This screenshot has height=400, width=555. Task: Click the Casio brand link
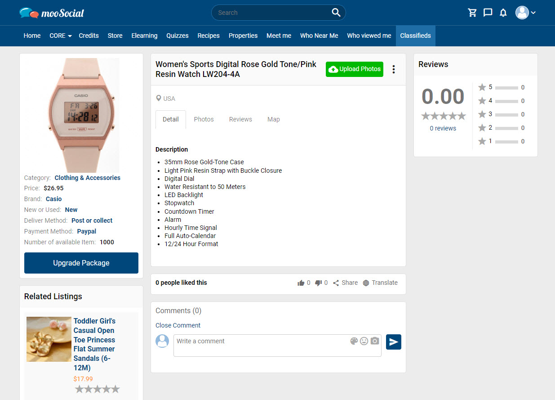[x=54, y=199]
